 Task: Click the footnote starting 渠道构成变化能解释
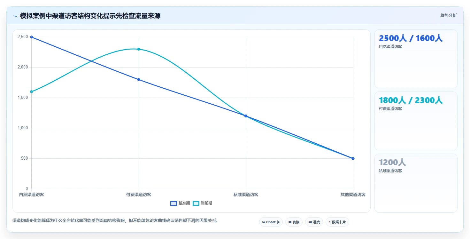[x=116, y=221]
